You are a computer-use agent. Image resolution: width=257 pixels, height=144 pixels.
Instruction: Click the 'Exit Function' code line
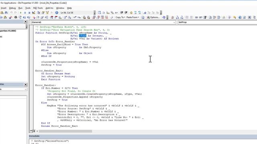tap(51, 79)
